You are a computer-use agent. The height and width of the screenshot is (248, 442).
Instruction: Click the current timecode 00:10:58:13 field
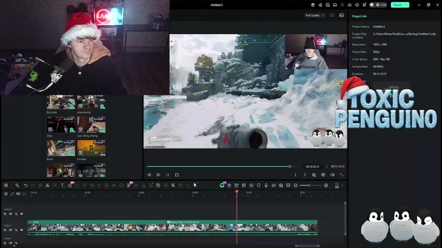[x=312, y=166]
